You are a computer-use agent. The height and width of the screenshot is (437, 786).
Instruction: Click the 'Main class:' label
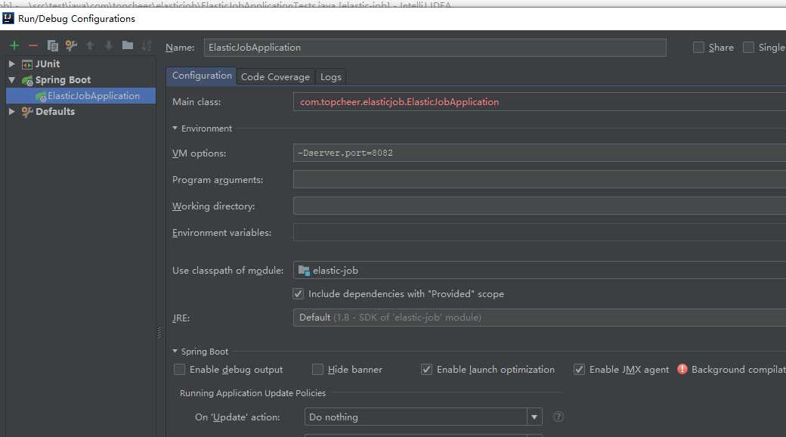[x=196, y=102]
